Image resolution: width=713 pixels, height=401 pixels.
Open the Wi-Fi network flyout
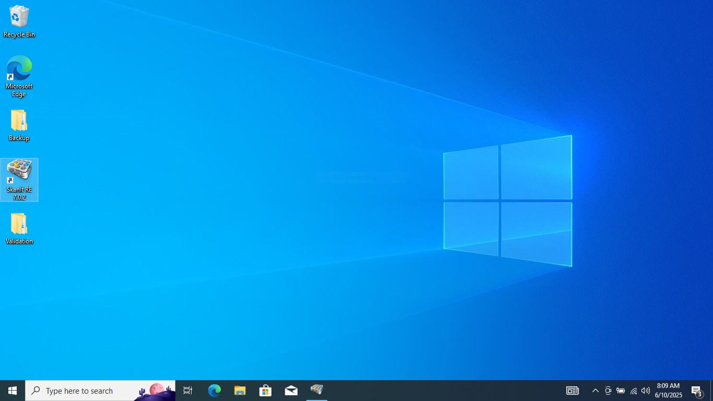[x=633, y=391]
